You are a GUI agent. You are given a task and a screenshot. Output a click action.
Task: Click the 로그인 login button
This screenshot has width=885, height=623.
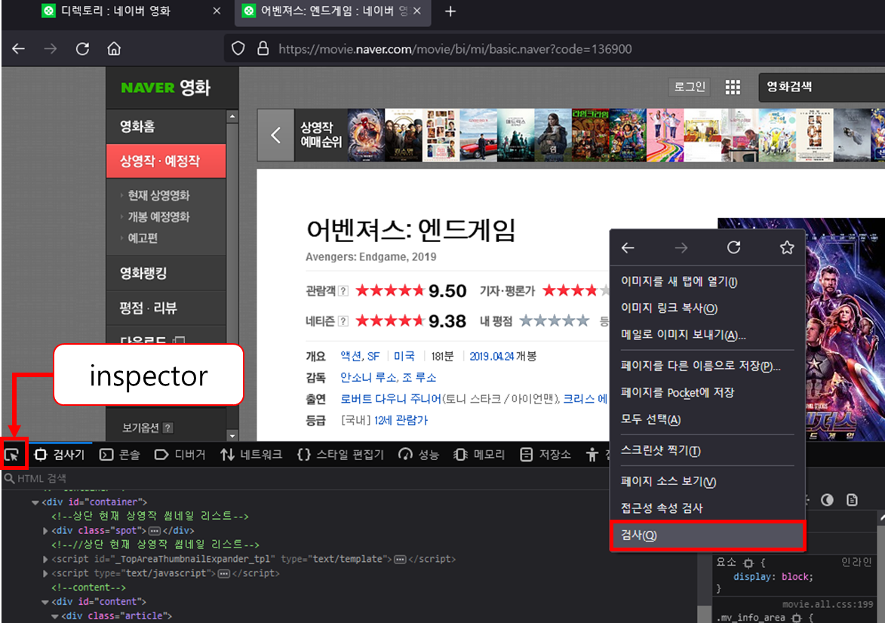690,87
